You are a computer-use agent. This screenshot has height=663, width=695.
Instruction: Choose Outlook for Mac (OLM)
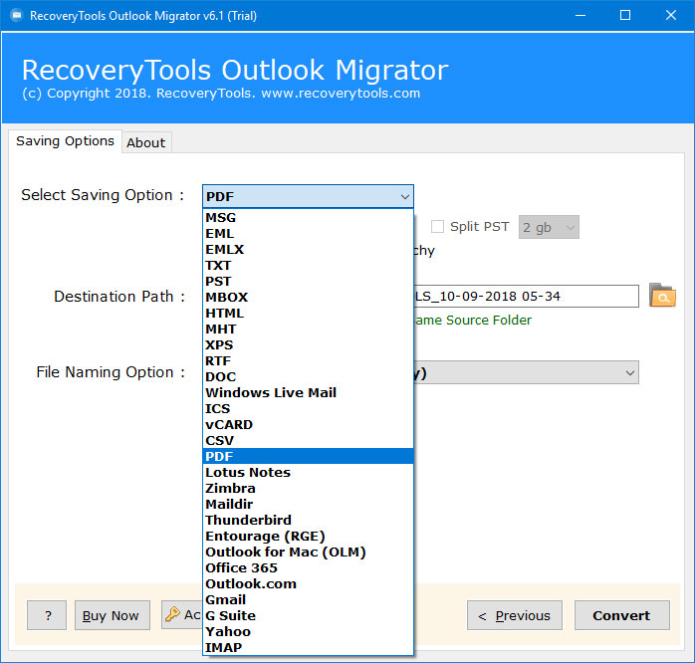pyautogui.click(x=308, y=552)
